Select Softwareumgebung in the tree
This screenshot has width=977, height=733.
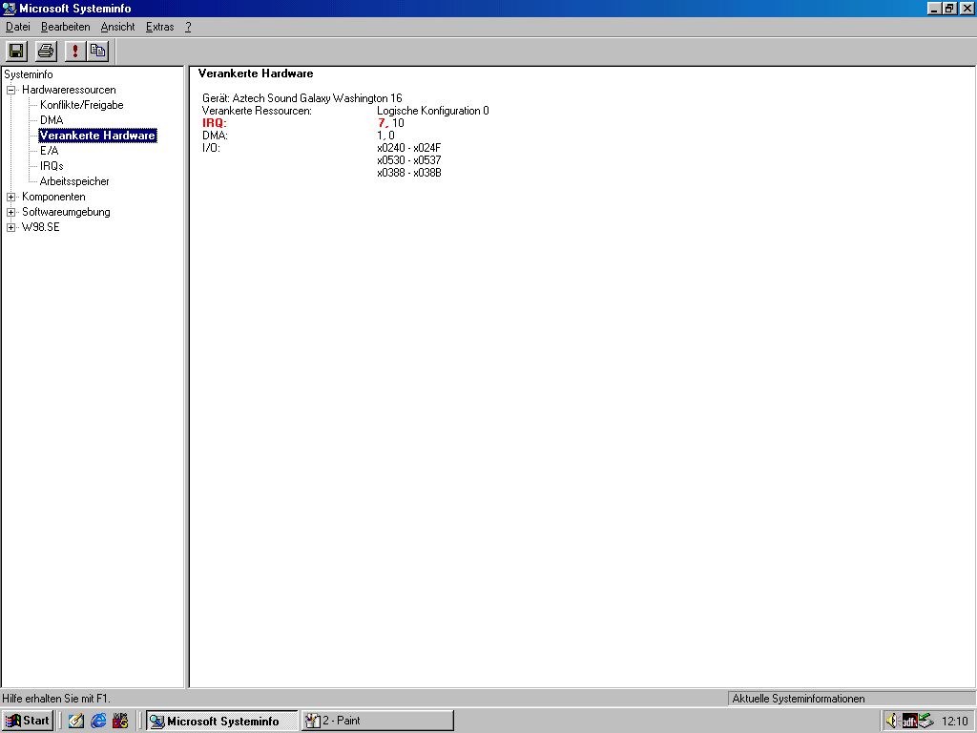pyautogui.click(x=66, y=212)
